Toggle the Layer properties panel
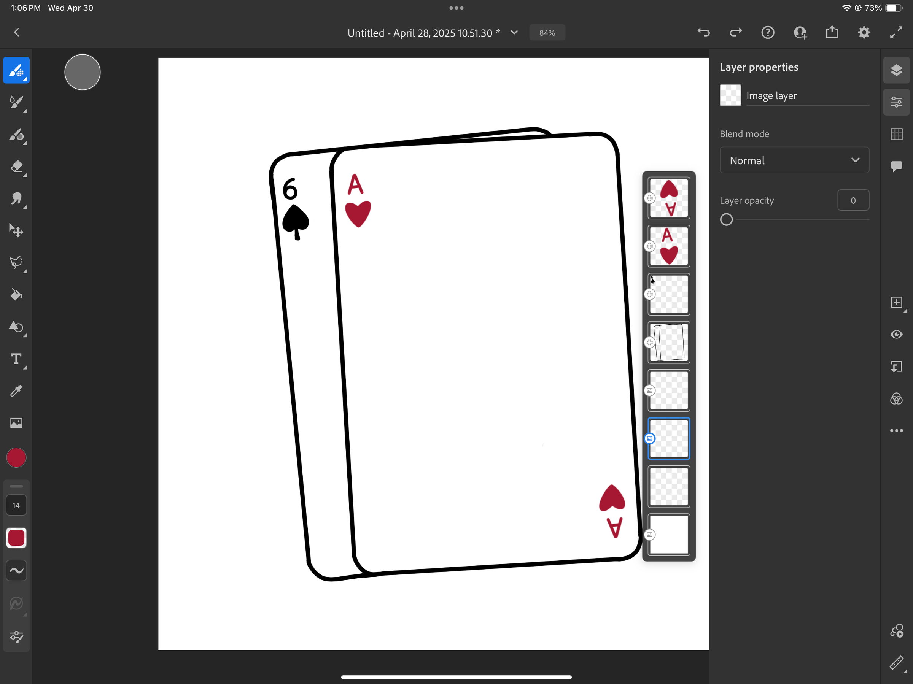Screen dimensions: 913x684 click(x=897, y=102)
